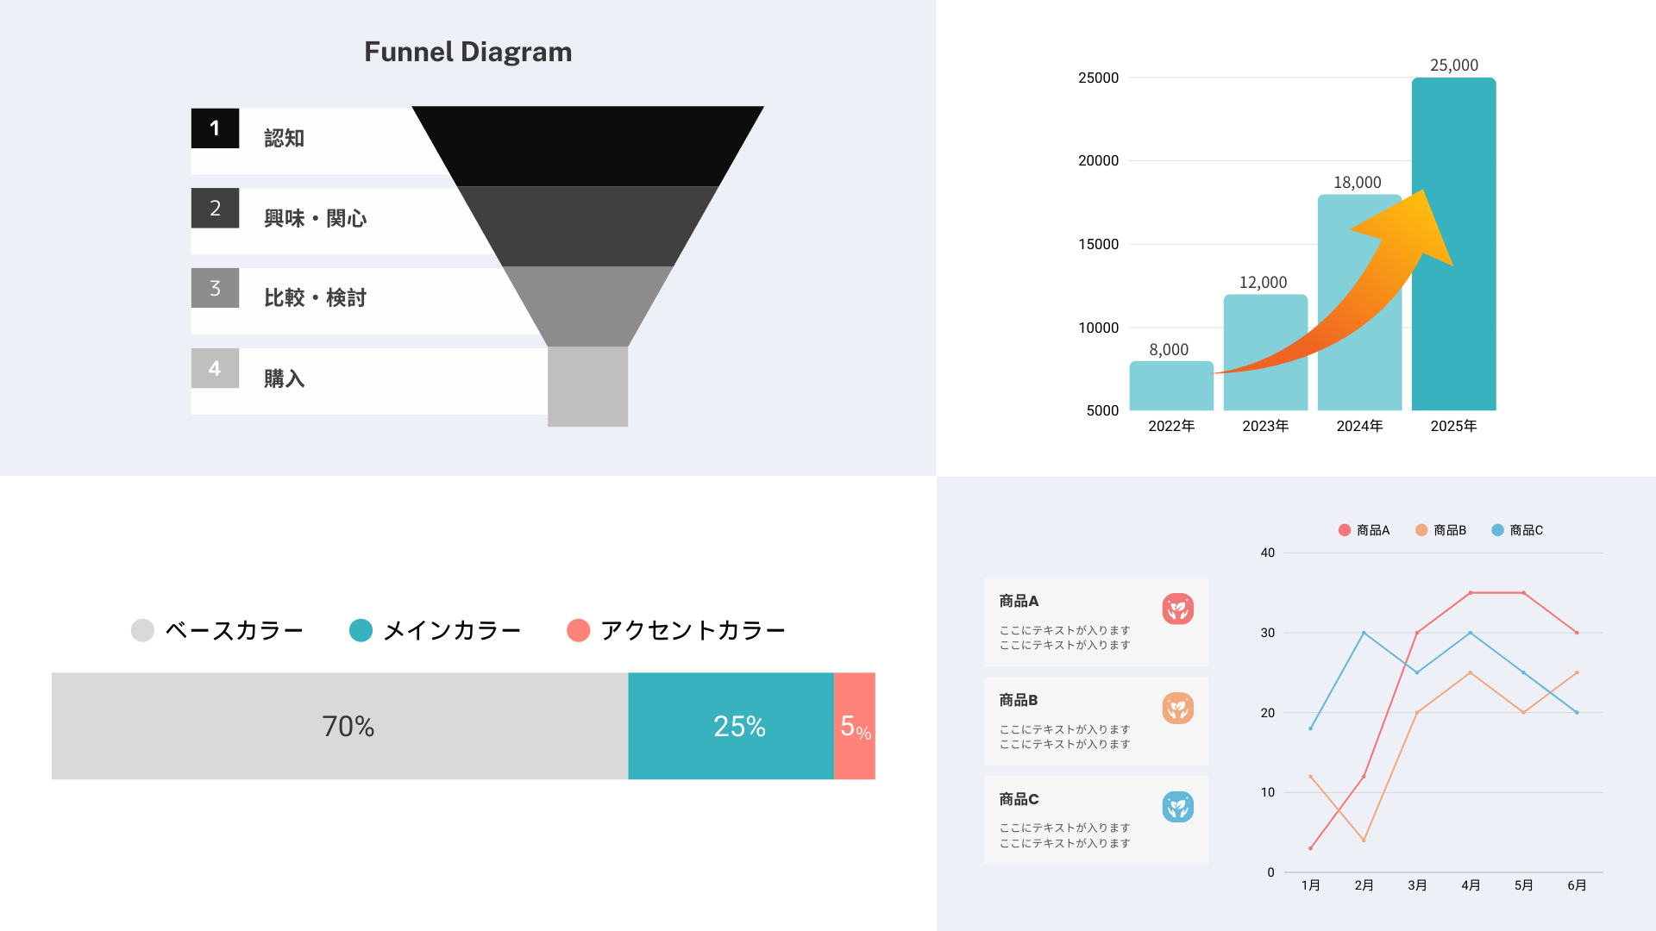The height and width of the screenshot is (931, 1656).
Task: Select the 購入 funnel stage label
Action: [x=284, y=378]
